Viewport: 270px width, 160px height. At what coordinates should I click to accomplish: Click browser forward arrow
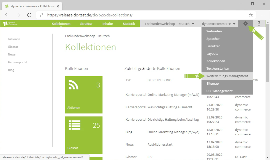point(18,15)
